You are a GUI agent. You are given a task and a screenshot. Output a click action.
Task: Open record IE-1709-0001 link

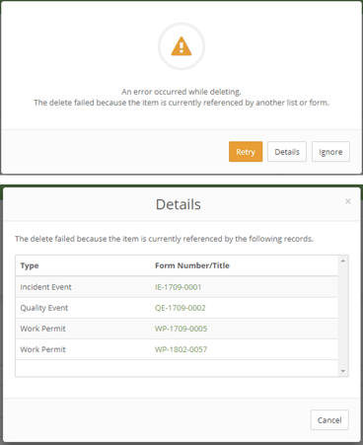coord(178,287)
